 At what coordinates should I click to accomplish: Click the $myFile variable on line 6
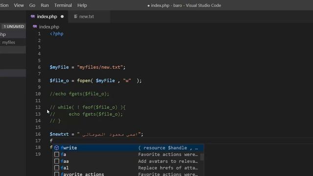click(59, 67)
